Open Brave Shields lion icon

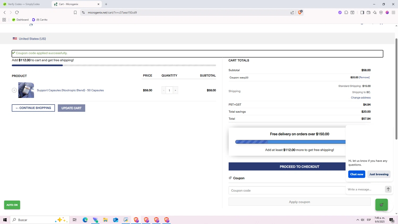coord(300,12)
